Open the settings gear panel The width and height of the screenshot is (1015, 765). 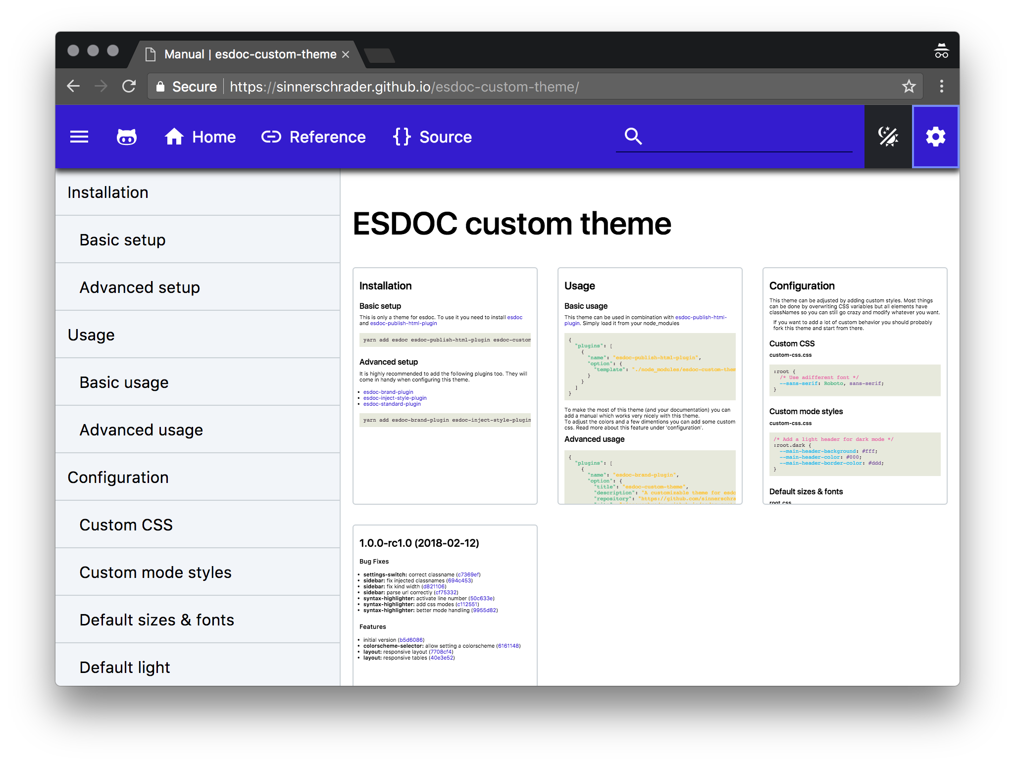point(935,137)
